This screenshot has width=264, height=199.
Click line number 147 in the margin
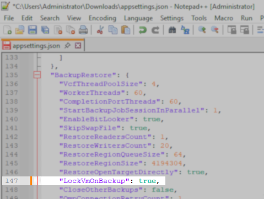(x=12, y=181)
